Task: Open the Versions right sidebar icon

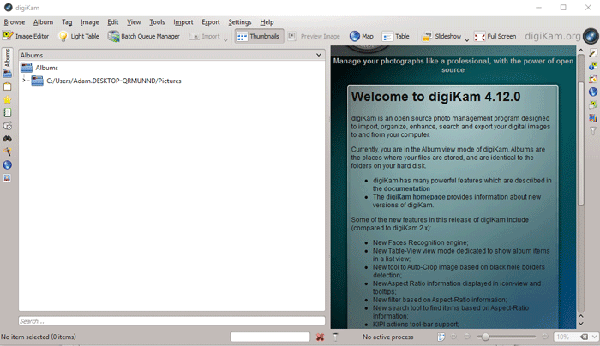Action: pos(593,105)
